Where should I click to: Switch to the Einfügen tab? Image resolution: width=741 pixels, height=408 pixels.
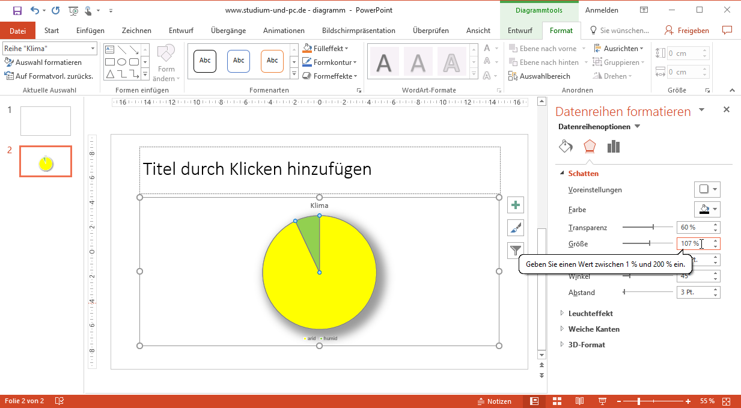[90, 31]
